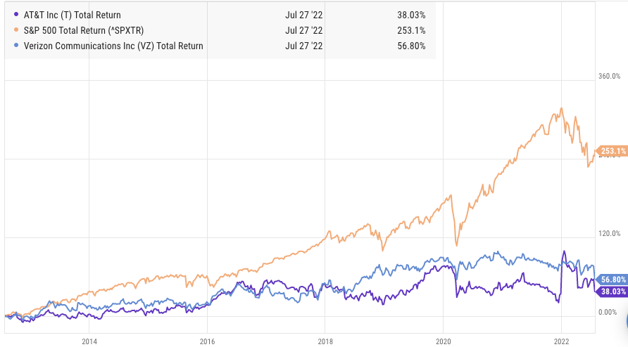Select the AT&T Inc (T) Total Return label
628x347 pixels.
[73, 15]
